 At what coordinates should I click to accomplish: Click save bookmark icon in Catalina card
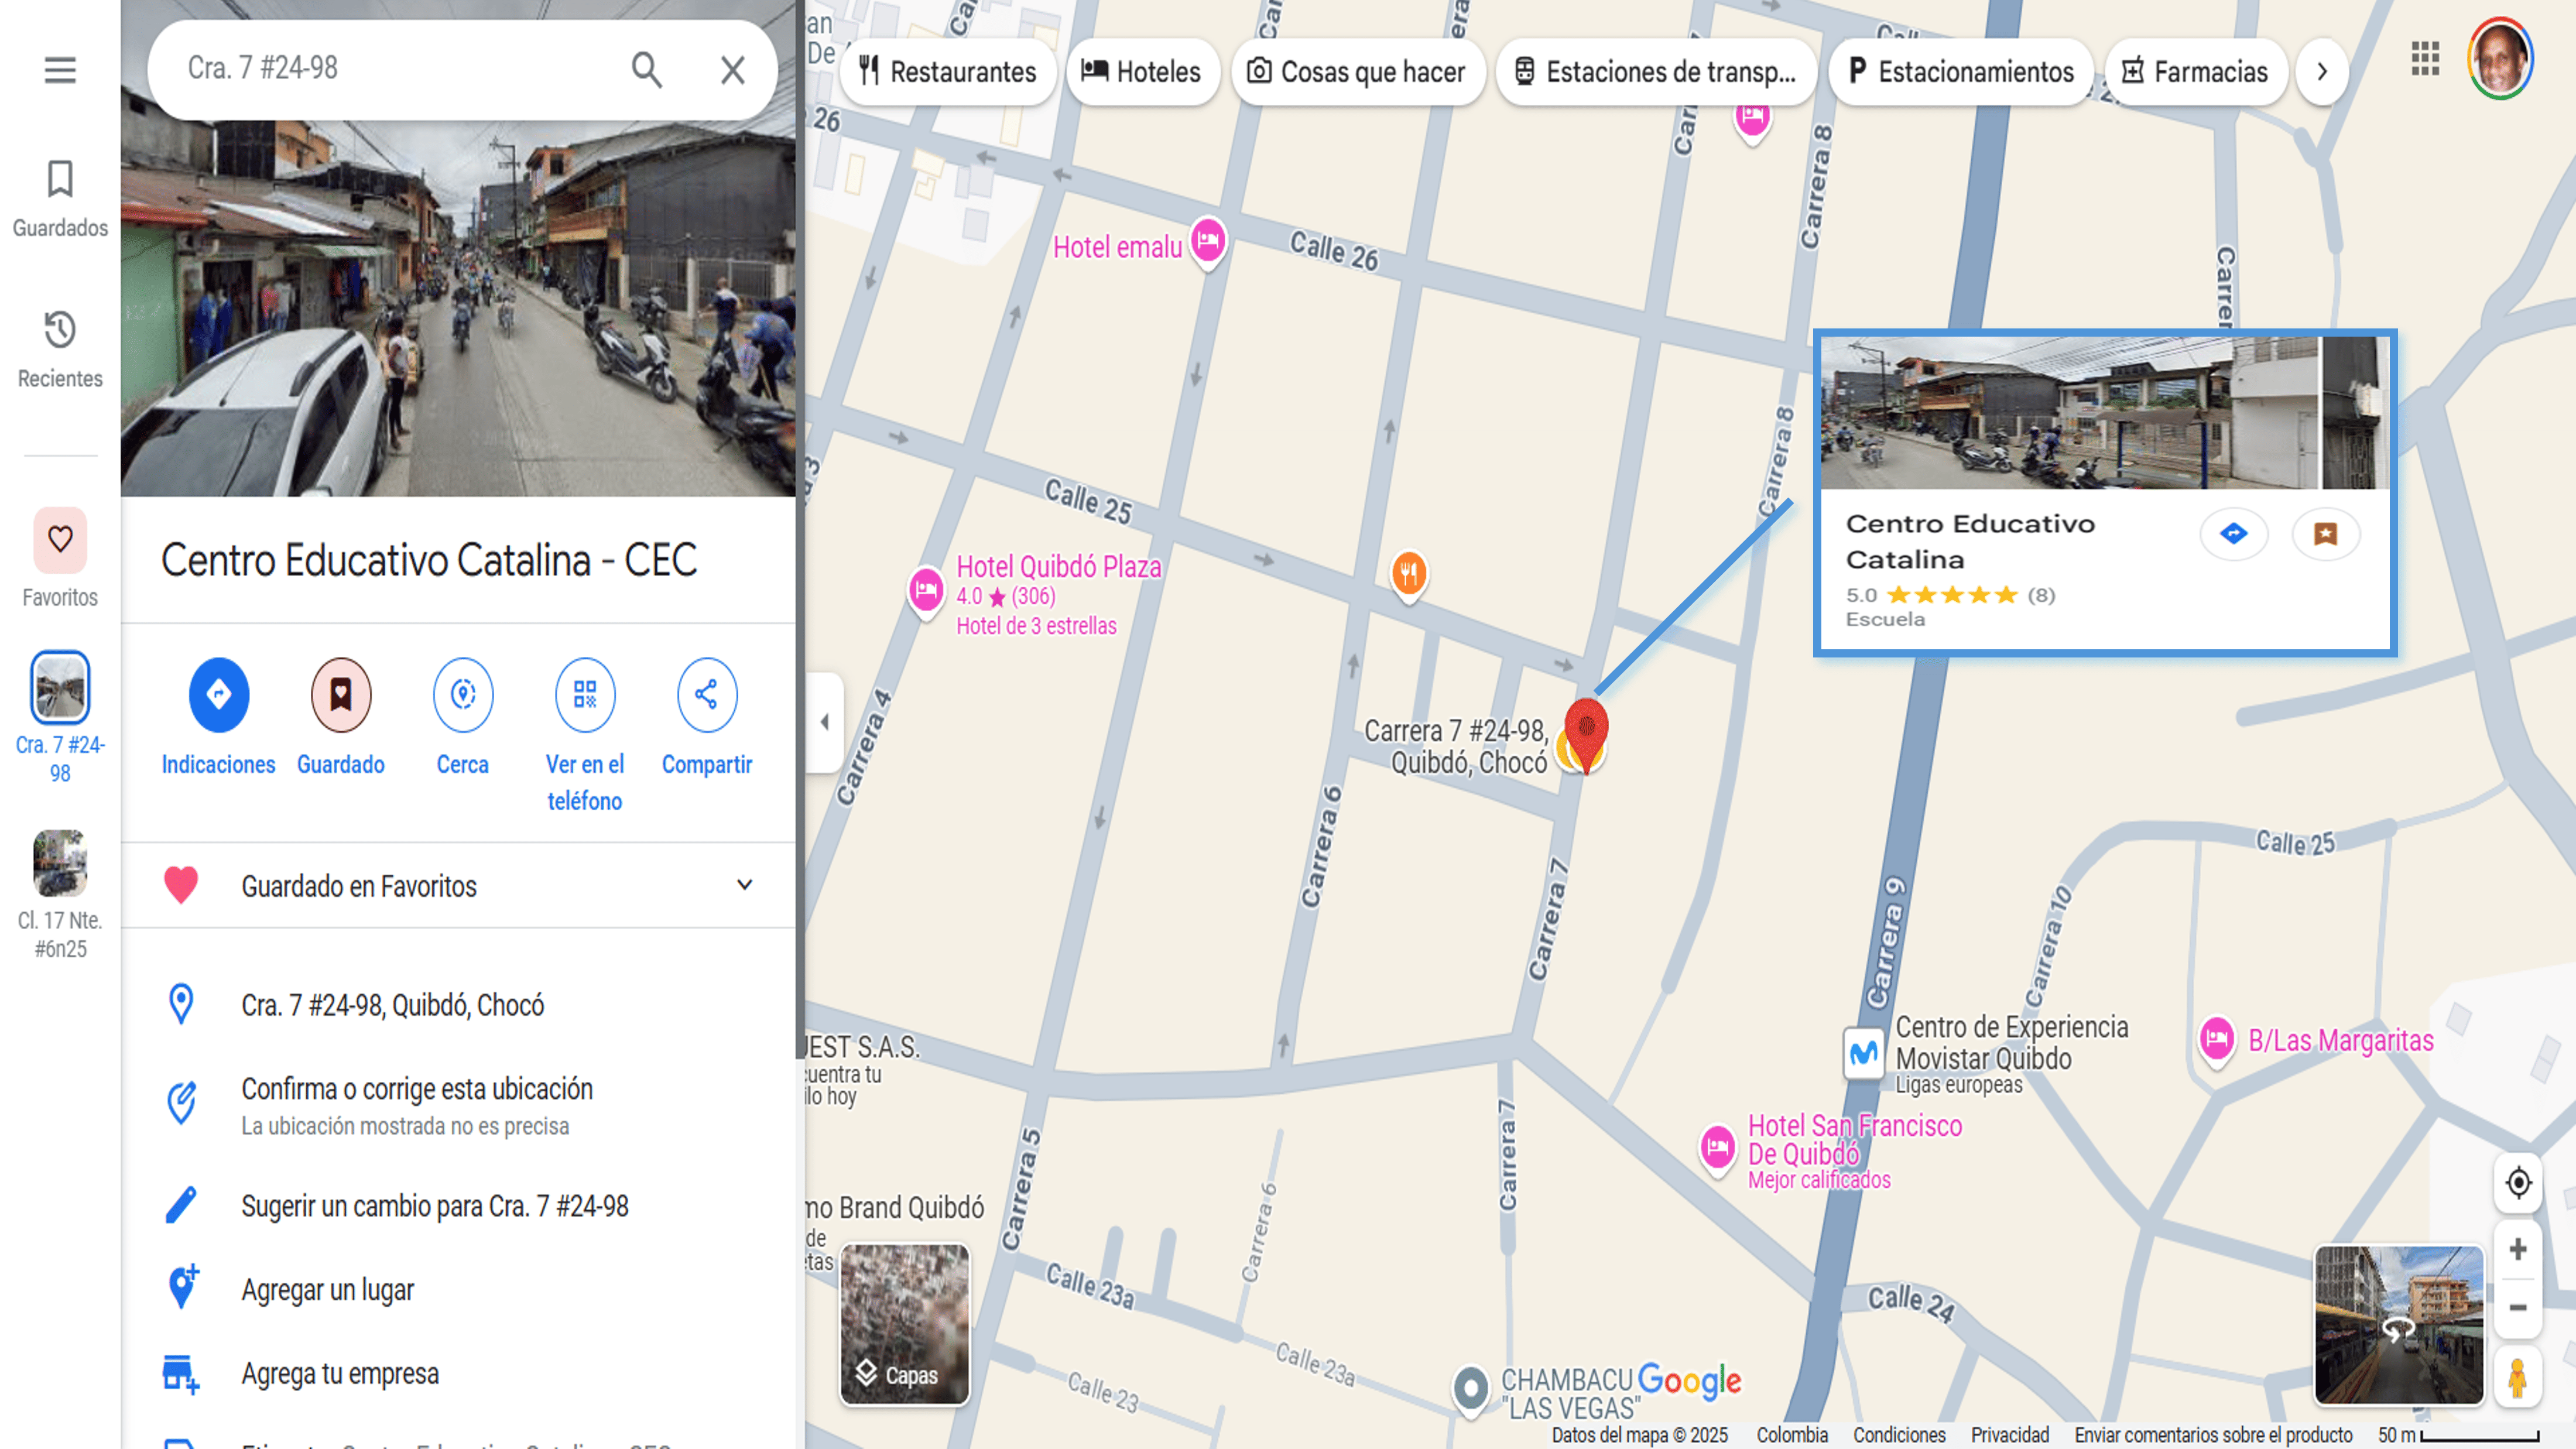tap(2326, 533)
